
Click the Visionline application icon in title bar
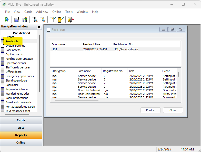pos(4,5)
